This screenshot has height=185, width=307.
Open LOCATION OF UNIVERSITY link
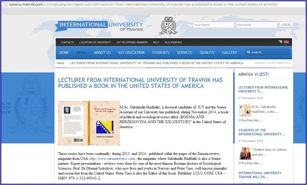point(95,42)
